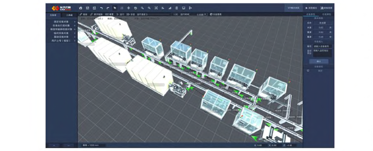Viewport: 373px width, 151px height.
Task: Click the home icon in top toolbar
Action: (x=80, y=8)
